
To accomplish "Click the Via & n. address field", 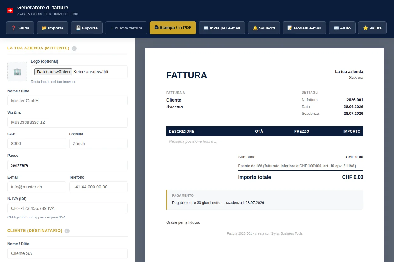I will pyautogui.click(x=67, y=122).
